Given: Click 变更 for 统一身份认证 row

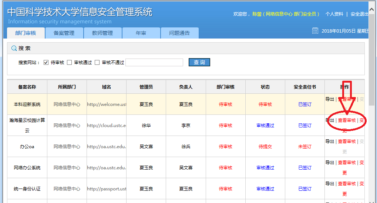Looking at the screenshot, I should tap(362, 184).
